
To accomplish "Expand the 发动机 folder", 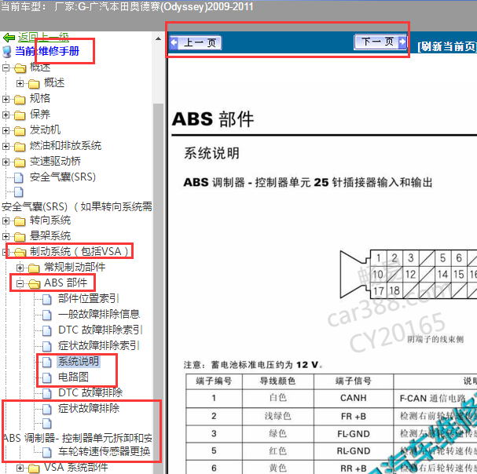I will coord(6,130).
